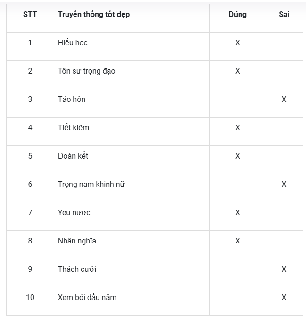Select 'Tôn sư trọng đạo' text
Screen dimensions: 306x319
pos(87,71)
